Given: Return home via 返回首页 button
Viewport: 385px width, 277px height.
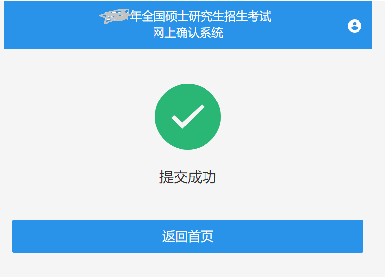Looking at the screenshot, I should click(188, 236).
